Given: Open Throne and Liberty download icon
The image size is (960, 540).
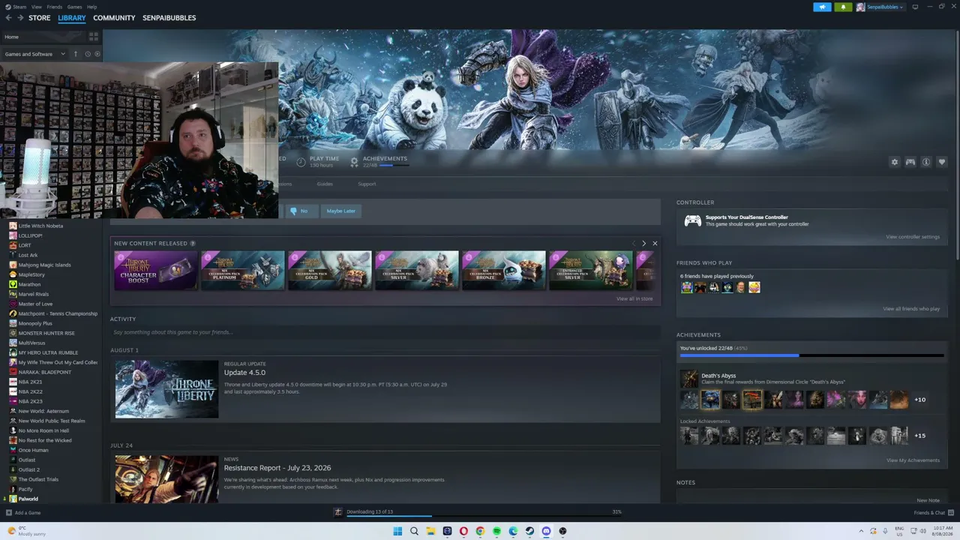Looking at the screenshot, I should [338, 512].
